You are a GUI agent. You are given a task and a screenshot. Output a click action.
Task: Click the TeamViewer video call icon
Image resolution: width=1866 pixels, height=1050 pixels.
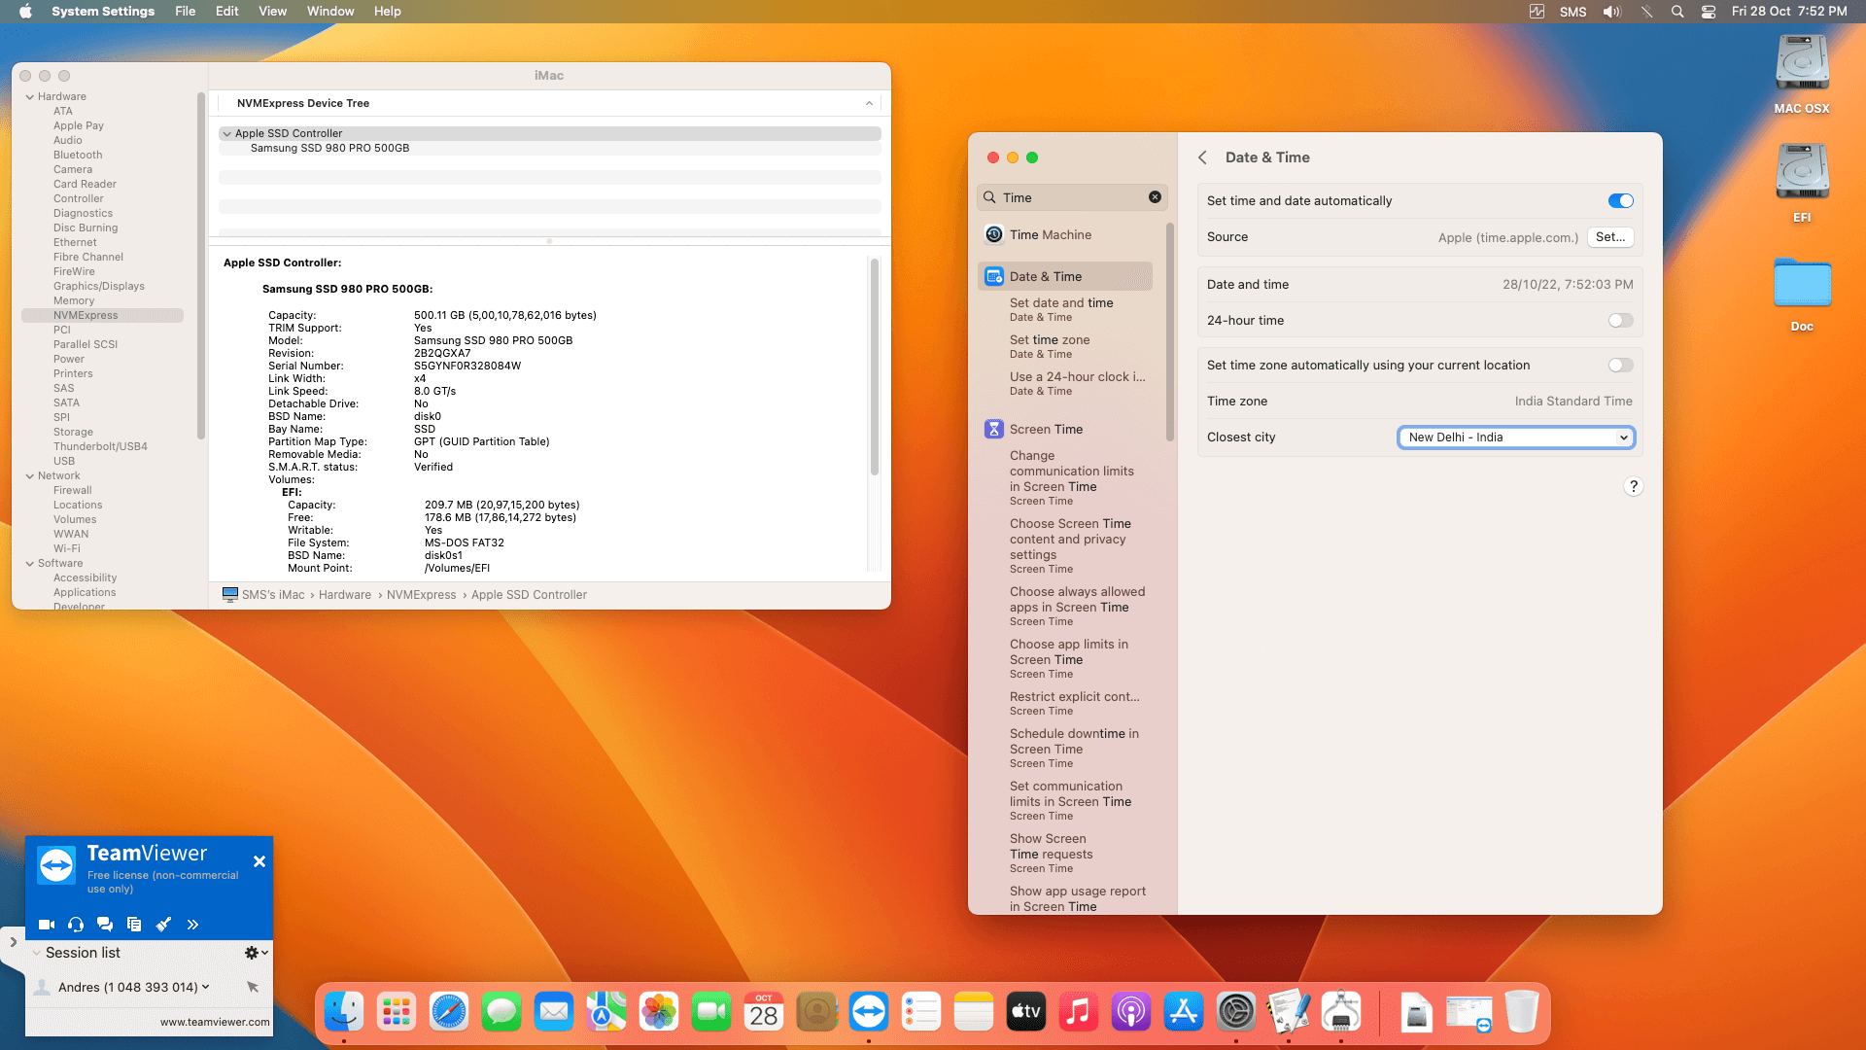(46, 925)
